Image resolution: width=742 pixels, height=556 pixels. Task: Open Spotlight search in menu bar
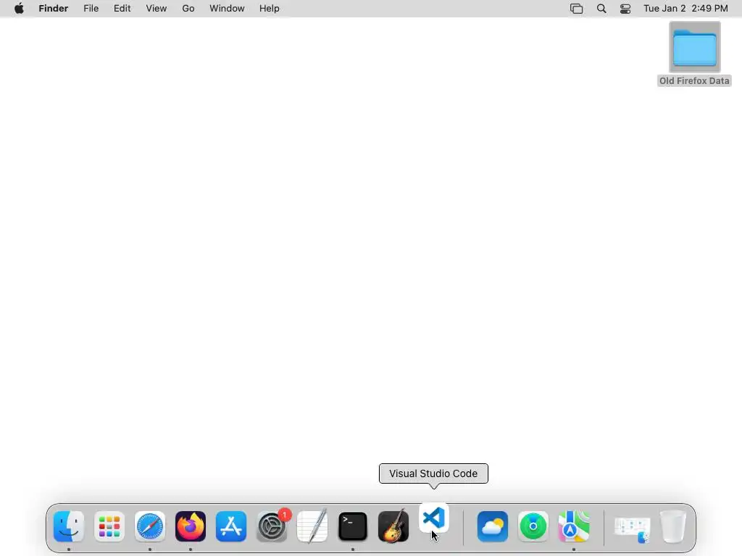601,9
